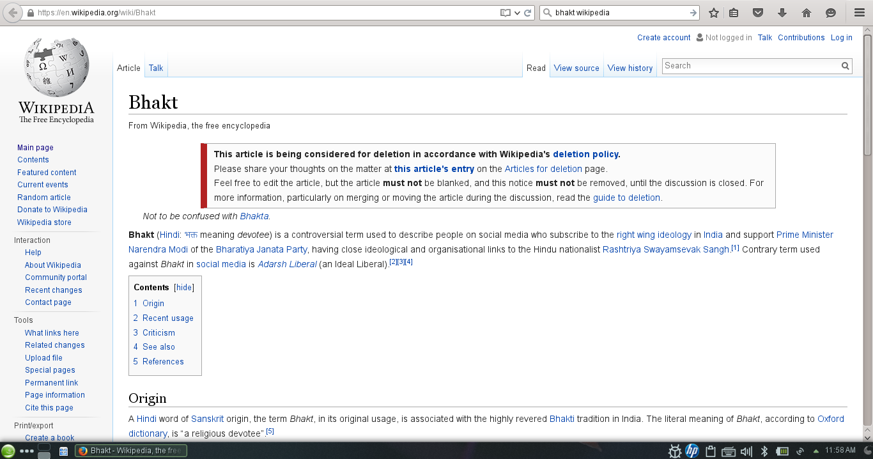873x459 pixels.
Task: Click the Wikipedia search magnifier button
Action: point(846,66)
